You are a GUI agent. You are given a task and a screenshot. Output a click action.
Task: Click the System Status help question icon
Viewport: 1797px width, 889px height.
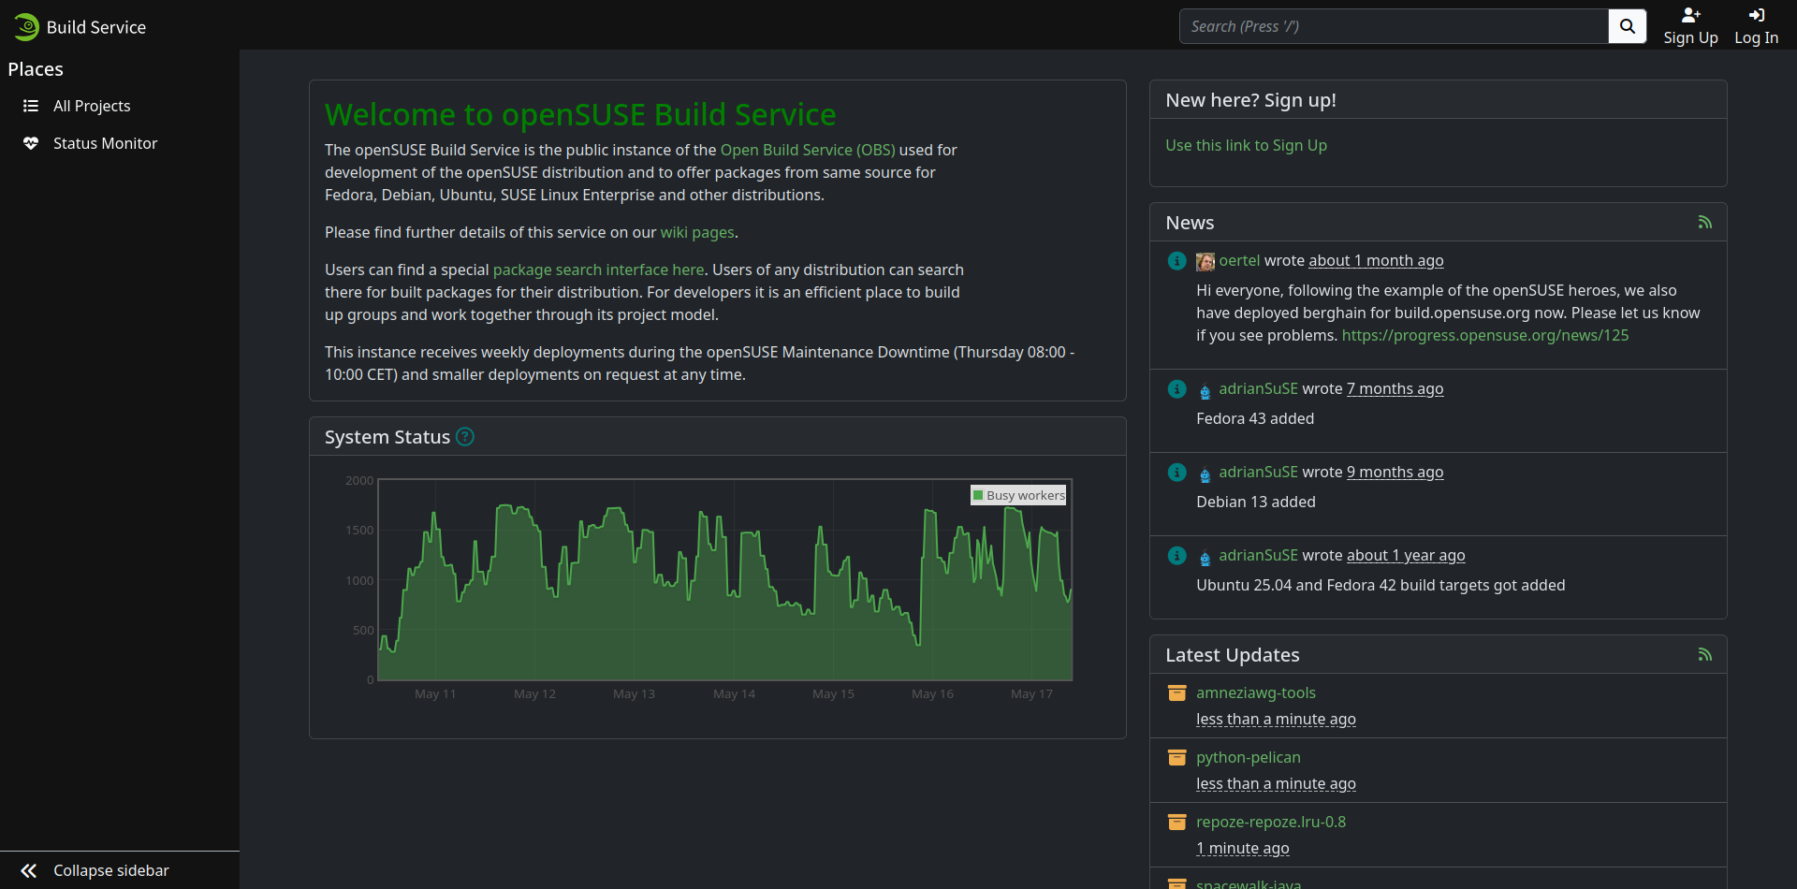point(465,437)
